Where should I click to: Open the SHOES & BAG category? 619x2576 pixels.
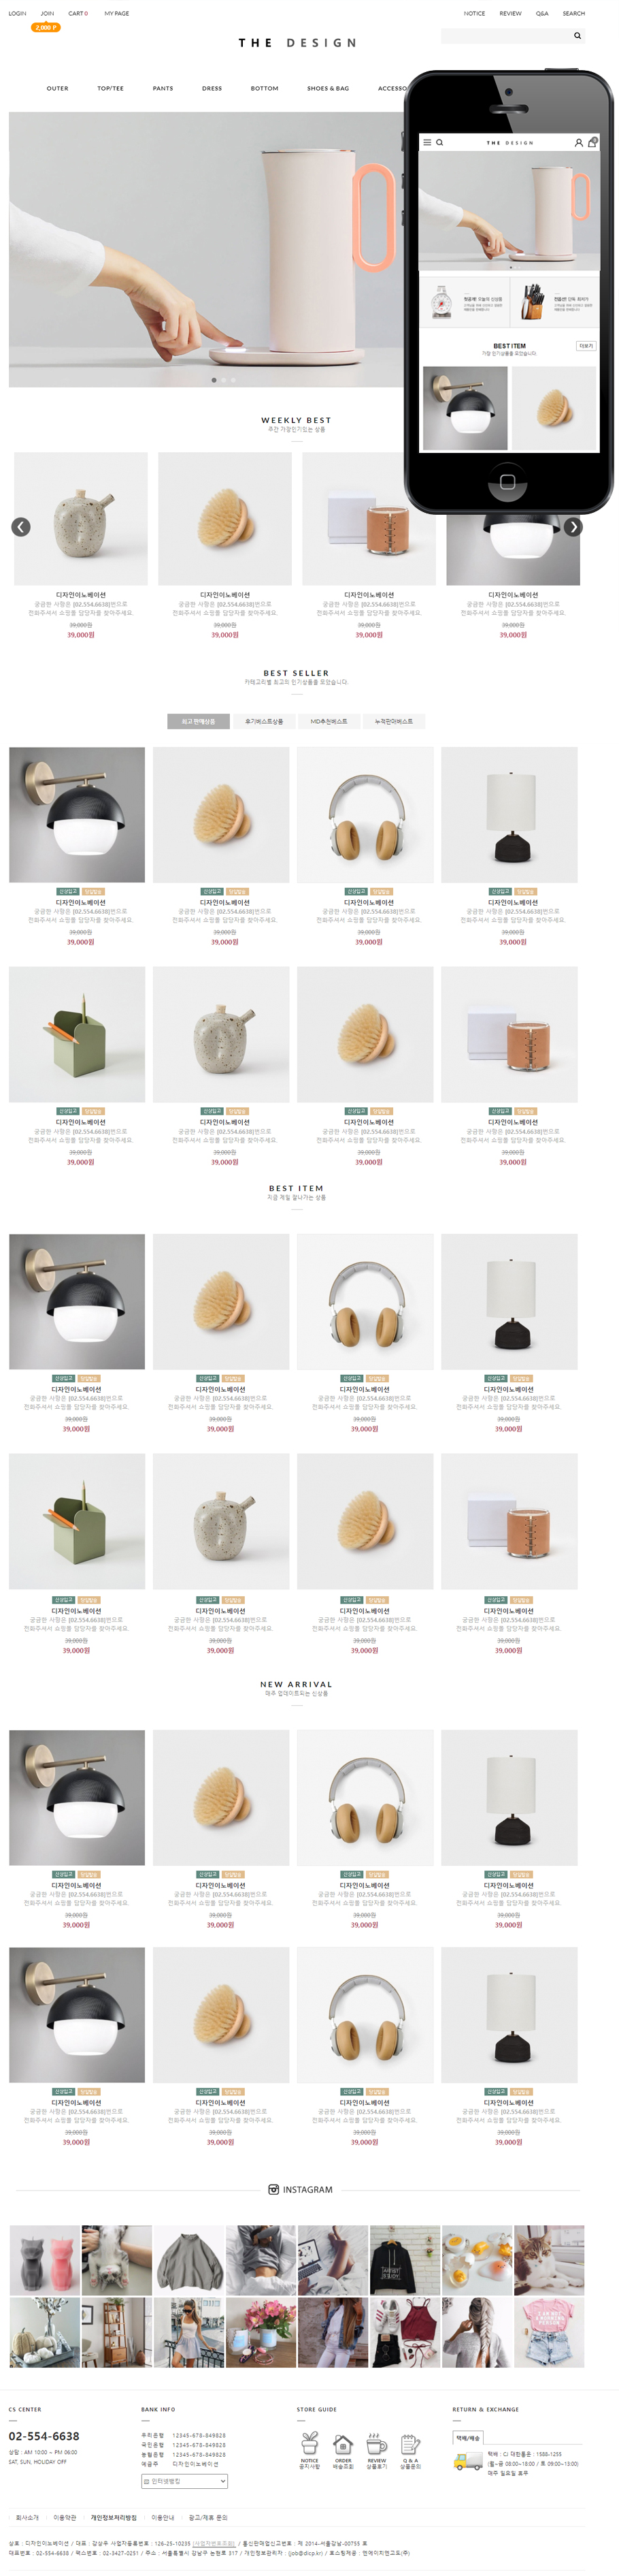(327, 89)
